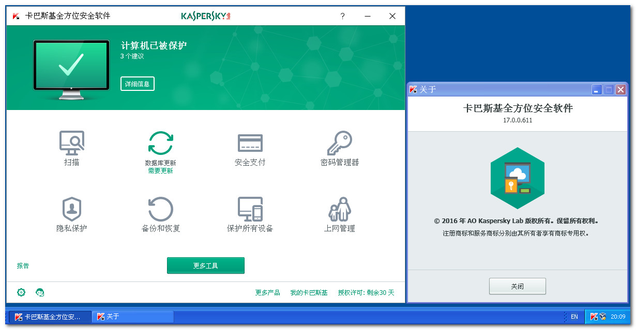Open Backup and Restore (备份和恢复) icon
Viewport: 636px width, 330px height.
pos(161,209)
